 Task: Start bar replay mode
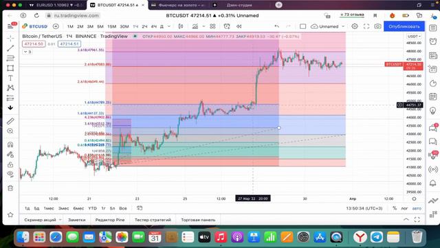coord(239,26)
